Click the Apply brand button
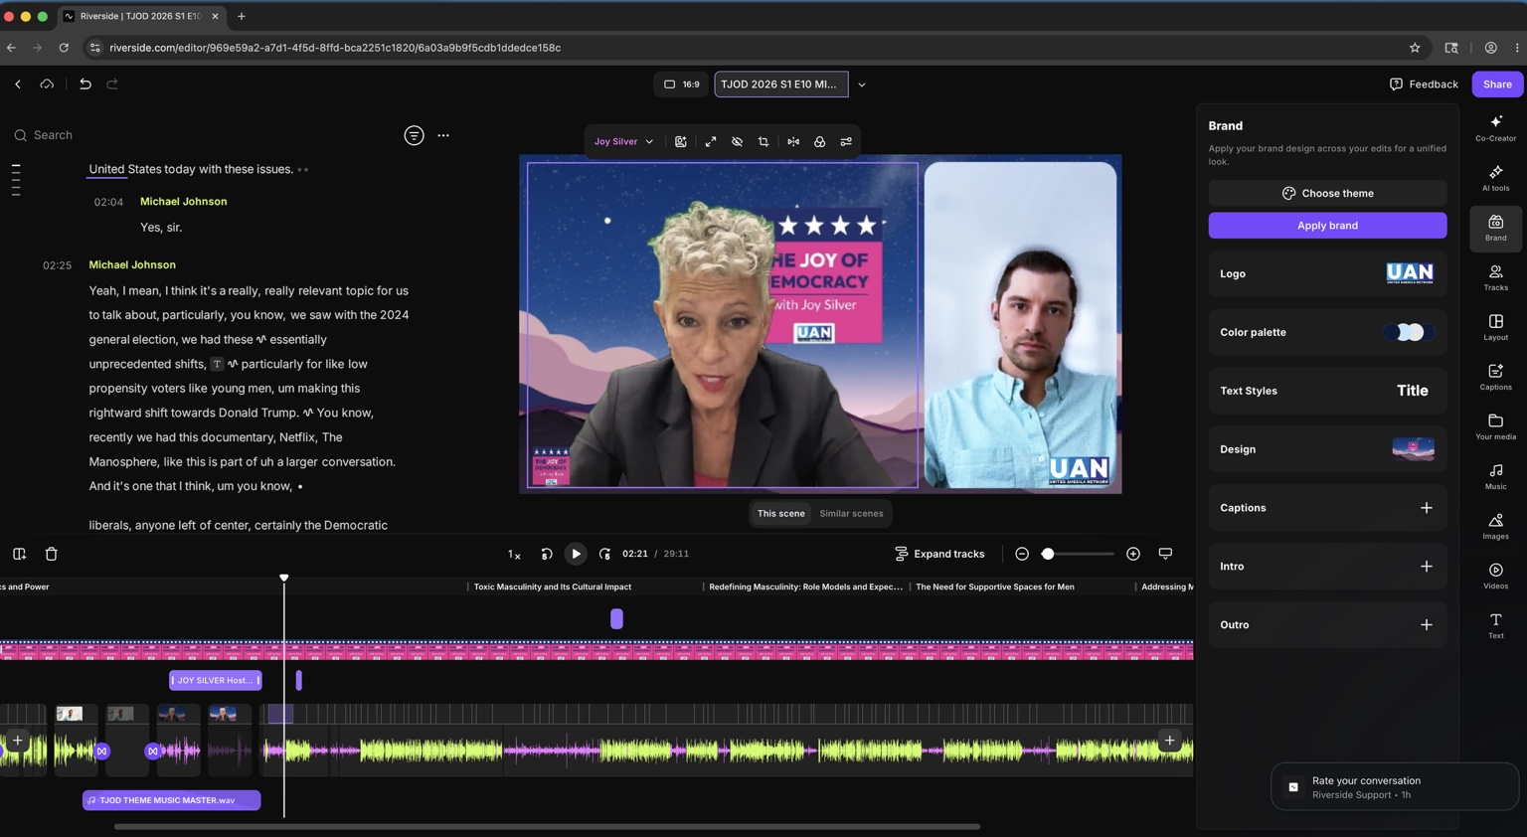The width and height of the screenshot is (1527, 837). coord(1327,226)
